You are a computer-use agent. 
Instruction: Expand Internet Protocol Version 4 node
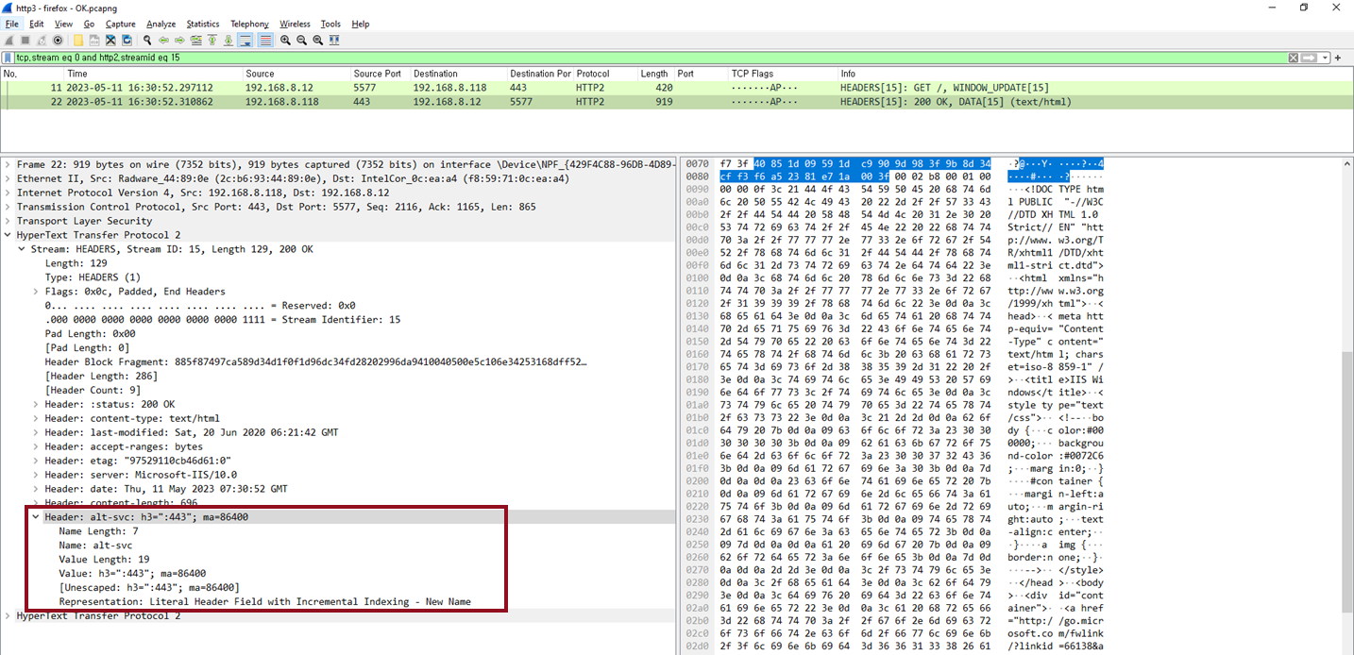click(x=8, y=193)
